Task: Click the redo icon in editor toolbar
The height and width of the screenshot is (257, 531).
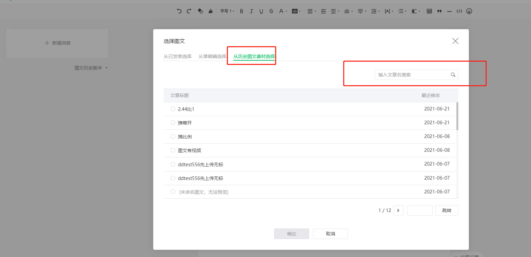Action: (x=189, y=11)
